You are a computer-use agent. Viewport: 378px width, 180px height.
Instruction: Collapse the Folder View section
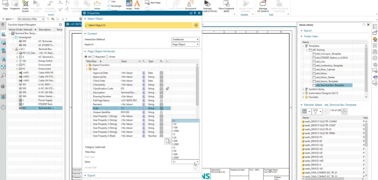[302, 36]
